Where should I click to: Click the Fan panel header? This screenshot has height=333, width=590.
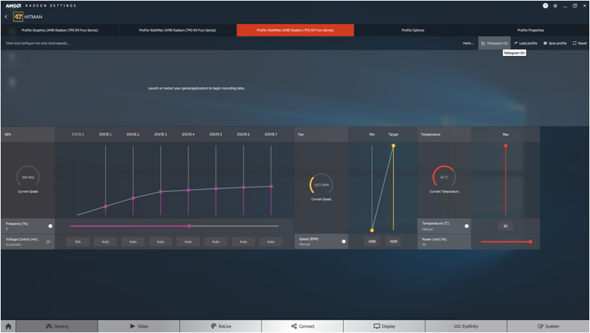(x=322, y=135)
